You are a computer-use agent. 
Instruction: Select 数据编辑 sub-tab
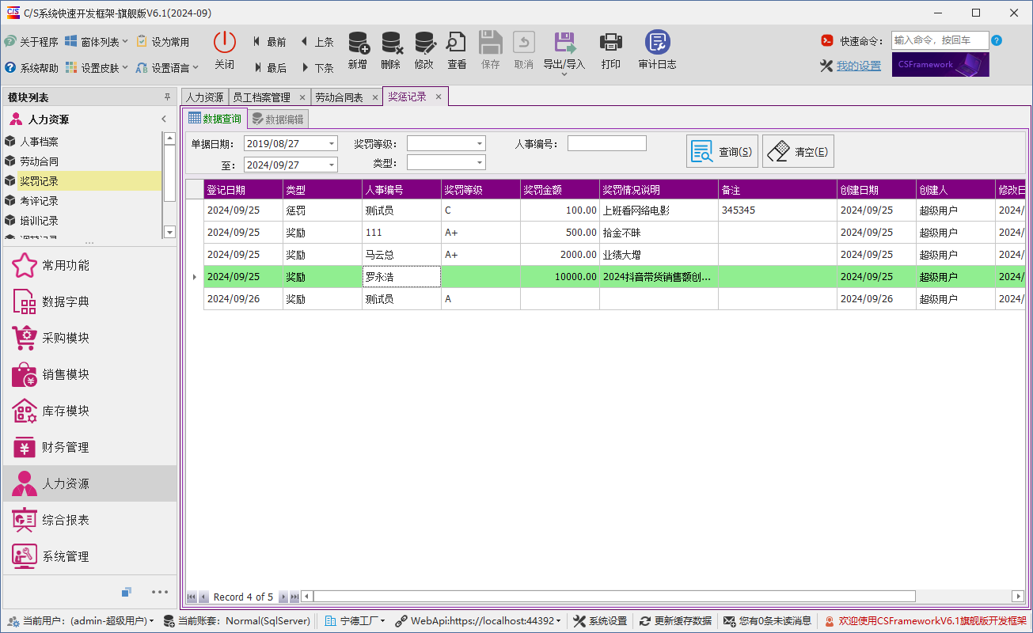[278, 119]
